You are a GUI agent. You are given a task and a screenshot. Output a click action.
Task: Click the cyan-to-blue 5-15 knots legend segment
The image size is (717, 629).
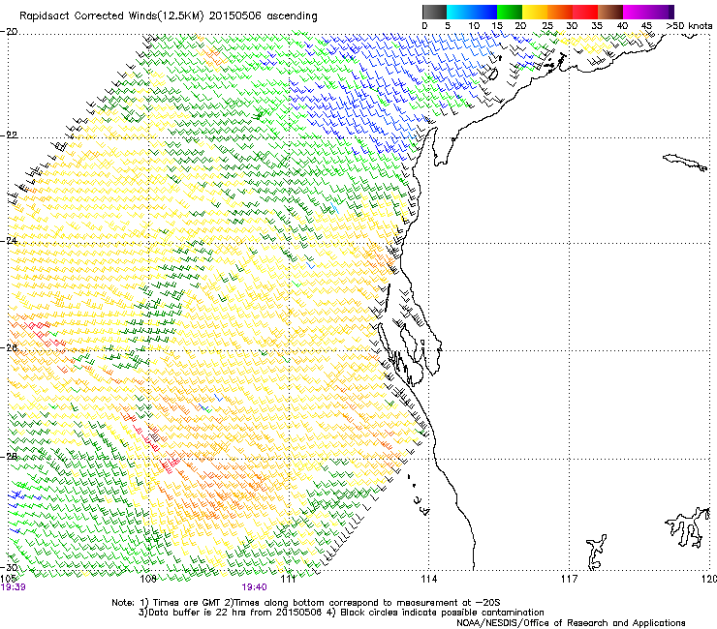[472, 12]
